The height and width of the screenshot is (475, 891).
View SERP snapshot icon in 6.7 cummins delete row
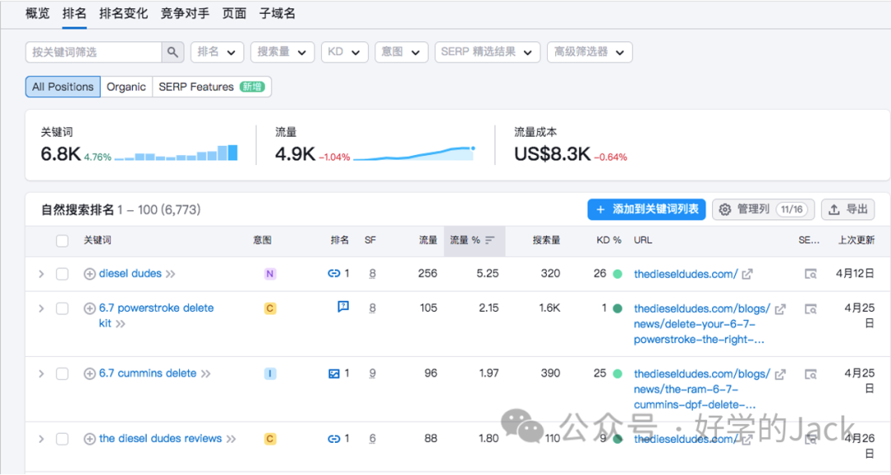click(x=811, y=374)
